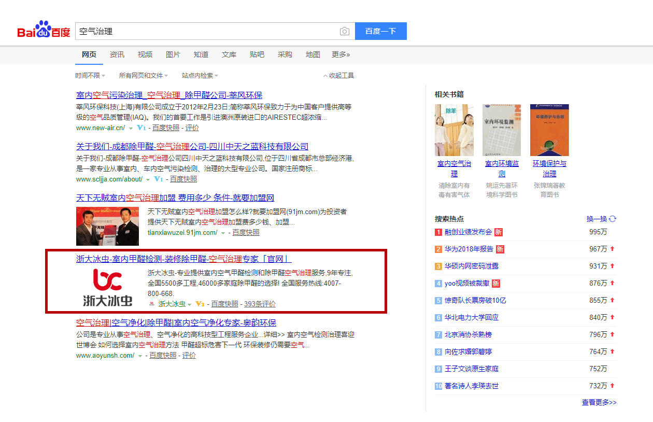The width and height of the screenshot is (653, 422).
Task: Click the 环境保护与治理 book cover
Action: 549,130
